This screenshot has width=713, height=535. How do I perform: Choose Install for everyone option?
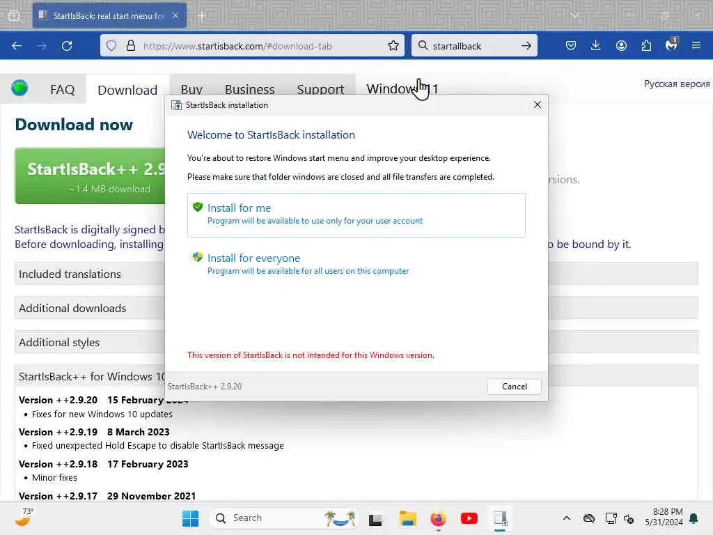coord(356,264)
